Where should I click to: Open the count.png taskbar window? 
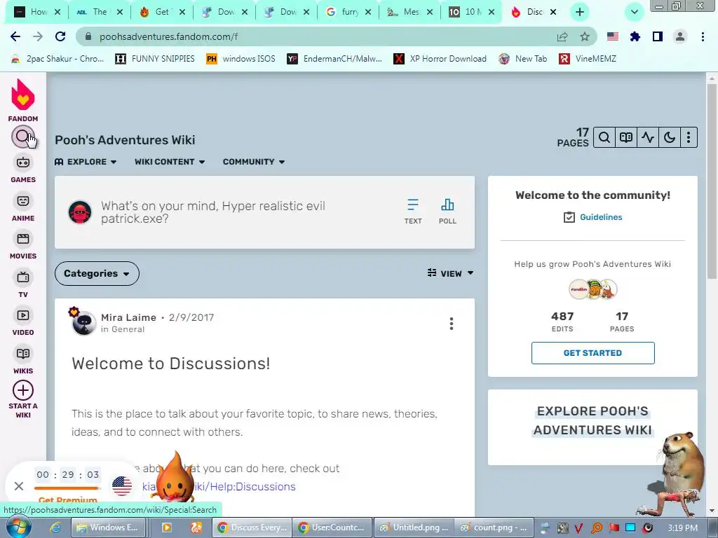[494, 527]
